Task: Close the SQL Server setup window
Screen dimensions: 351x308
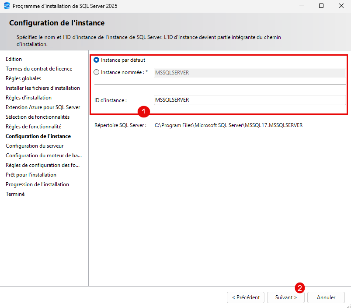Action: [x=341, y=6]
